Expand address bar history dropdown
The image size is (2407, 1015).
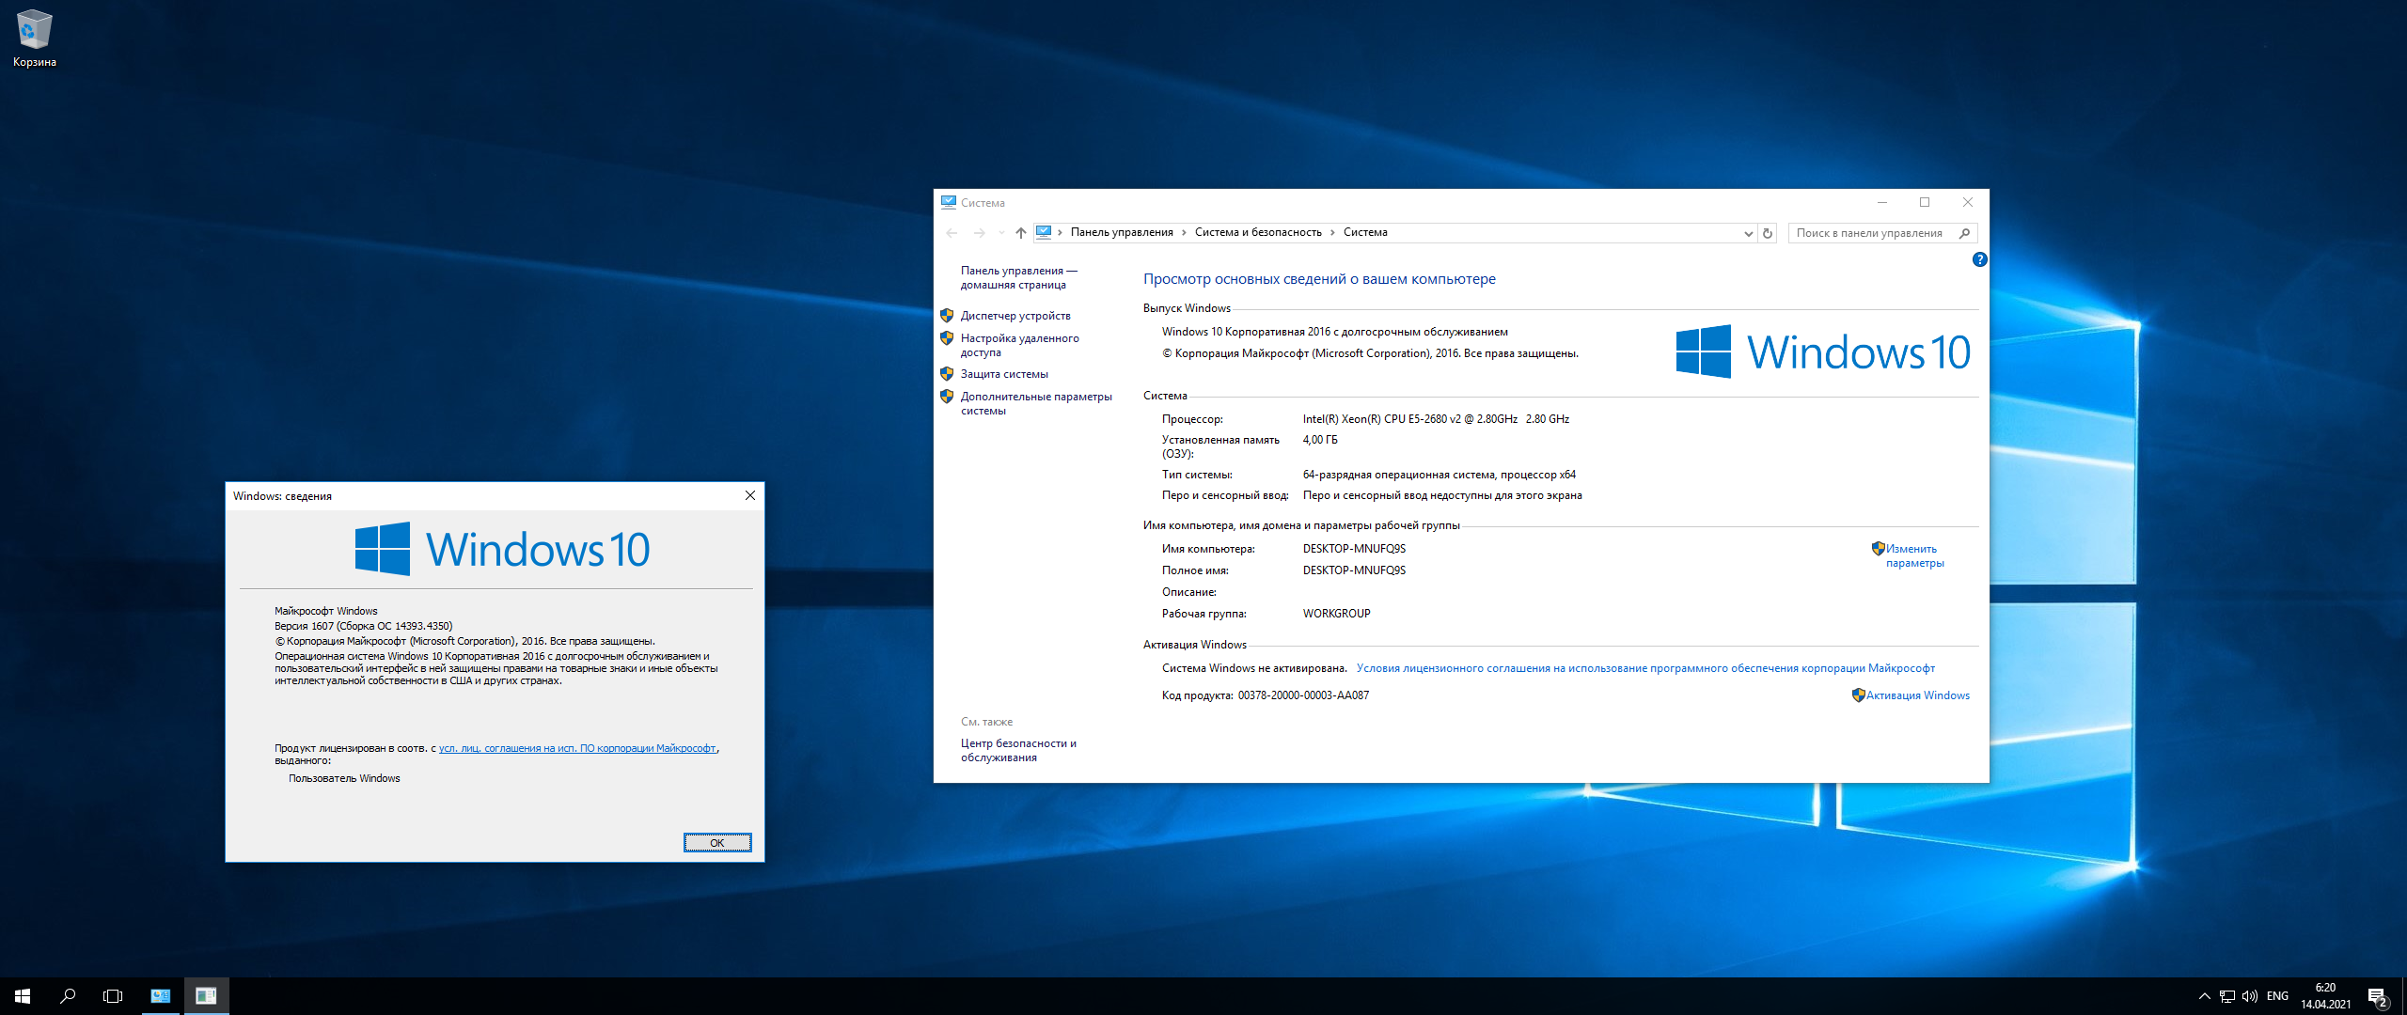[x=1748, y=233]
